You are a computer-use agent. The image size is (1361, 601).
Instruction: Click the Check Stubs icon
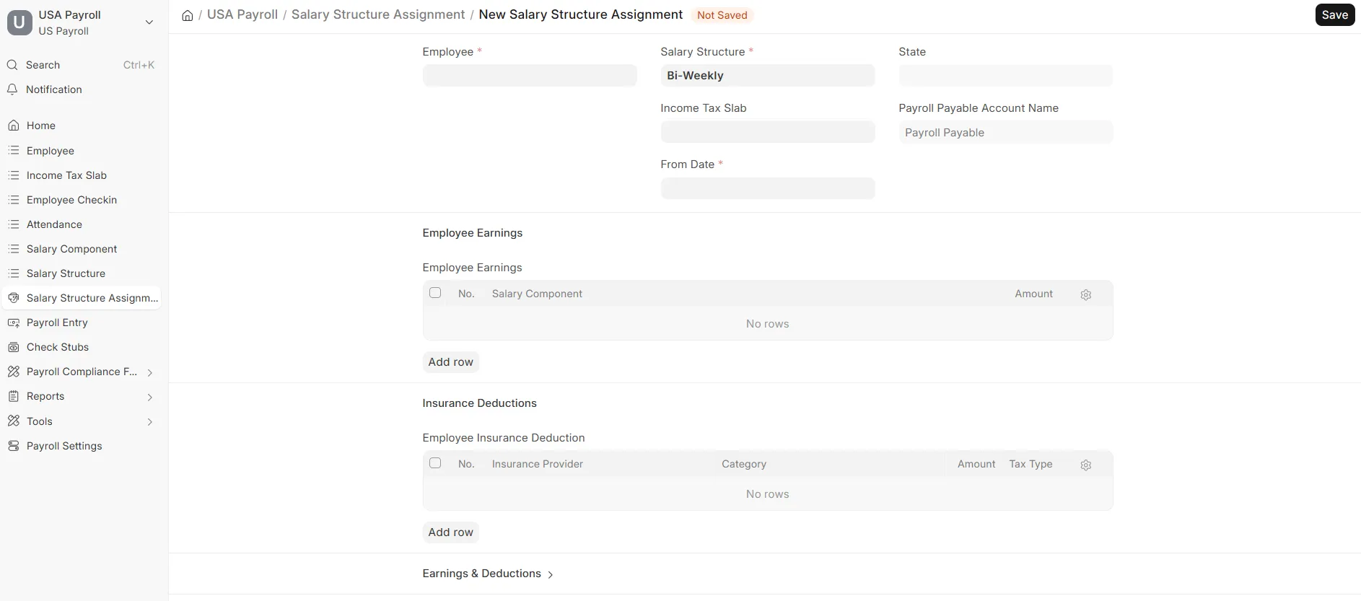coord(13,347)
